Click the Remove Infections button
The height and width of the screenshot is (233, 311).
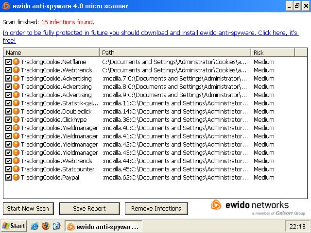pyautogui.click(x=156, y=208)
